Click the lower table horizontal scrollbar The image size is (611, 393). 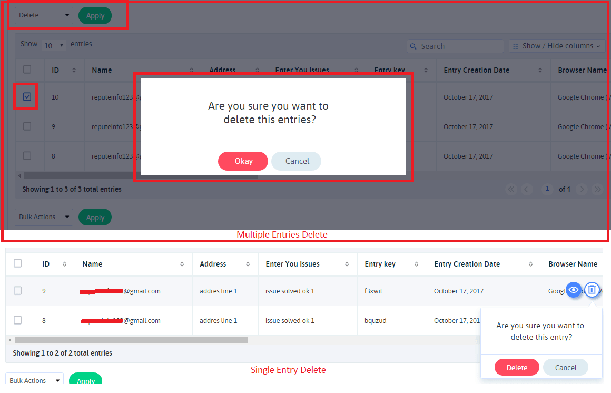click(131, 340)
